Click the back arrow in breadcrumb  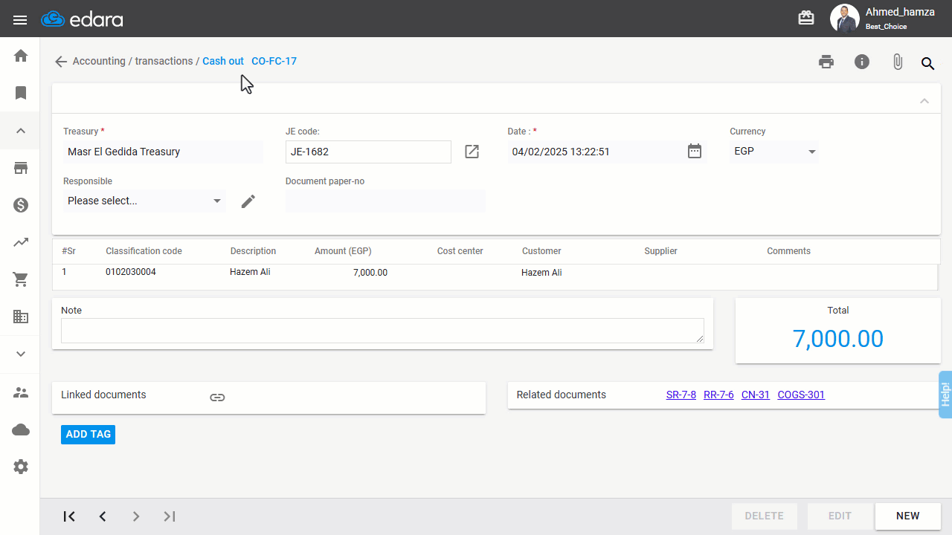(61, 62)
